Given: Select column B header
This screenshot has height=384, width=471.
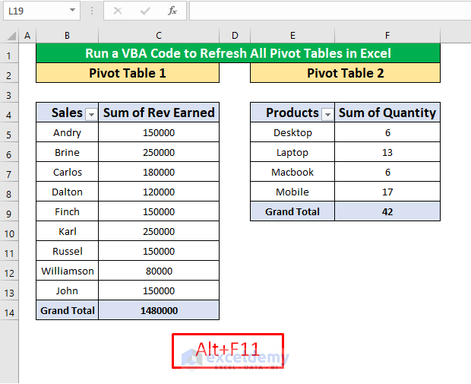Looking at the screenshot, I should [68, 36].
